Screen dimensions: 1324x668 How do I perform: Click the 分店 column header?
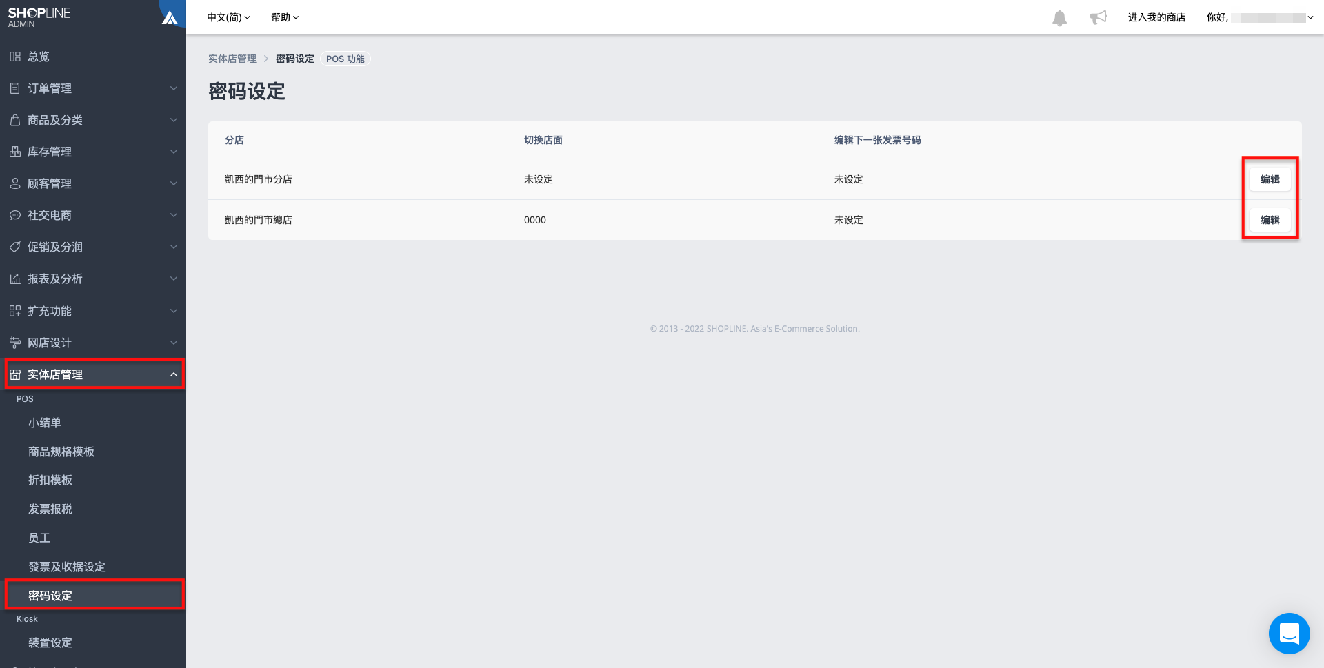(234, 140)
